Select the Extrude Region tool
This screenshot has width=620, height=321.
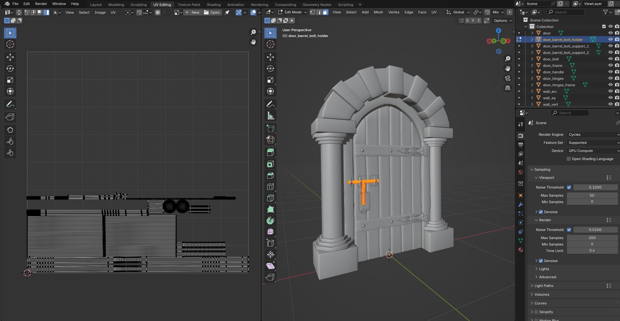[270, 153]
